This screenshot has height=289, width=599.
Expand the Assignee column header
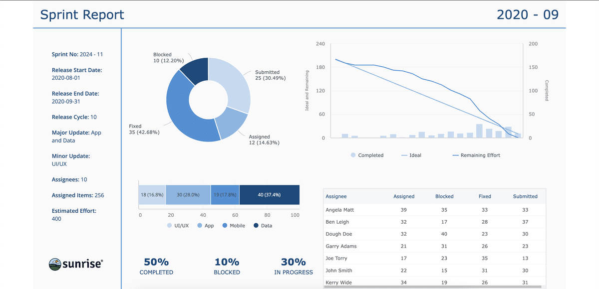click(x=336, y=196)
